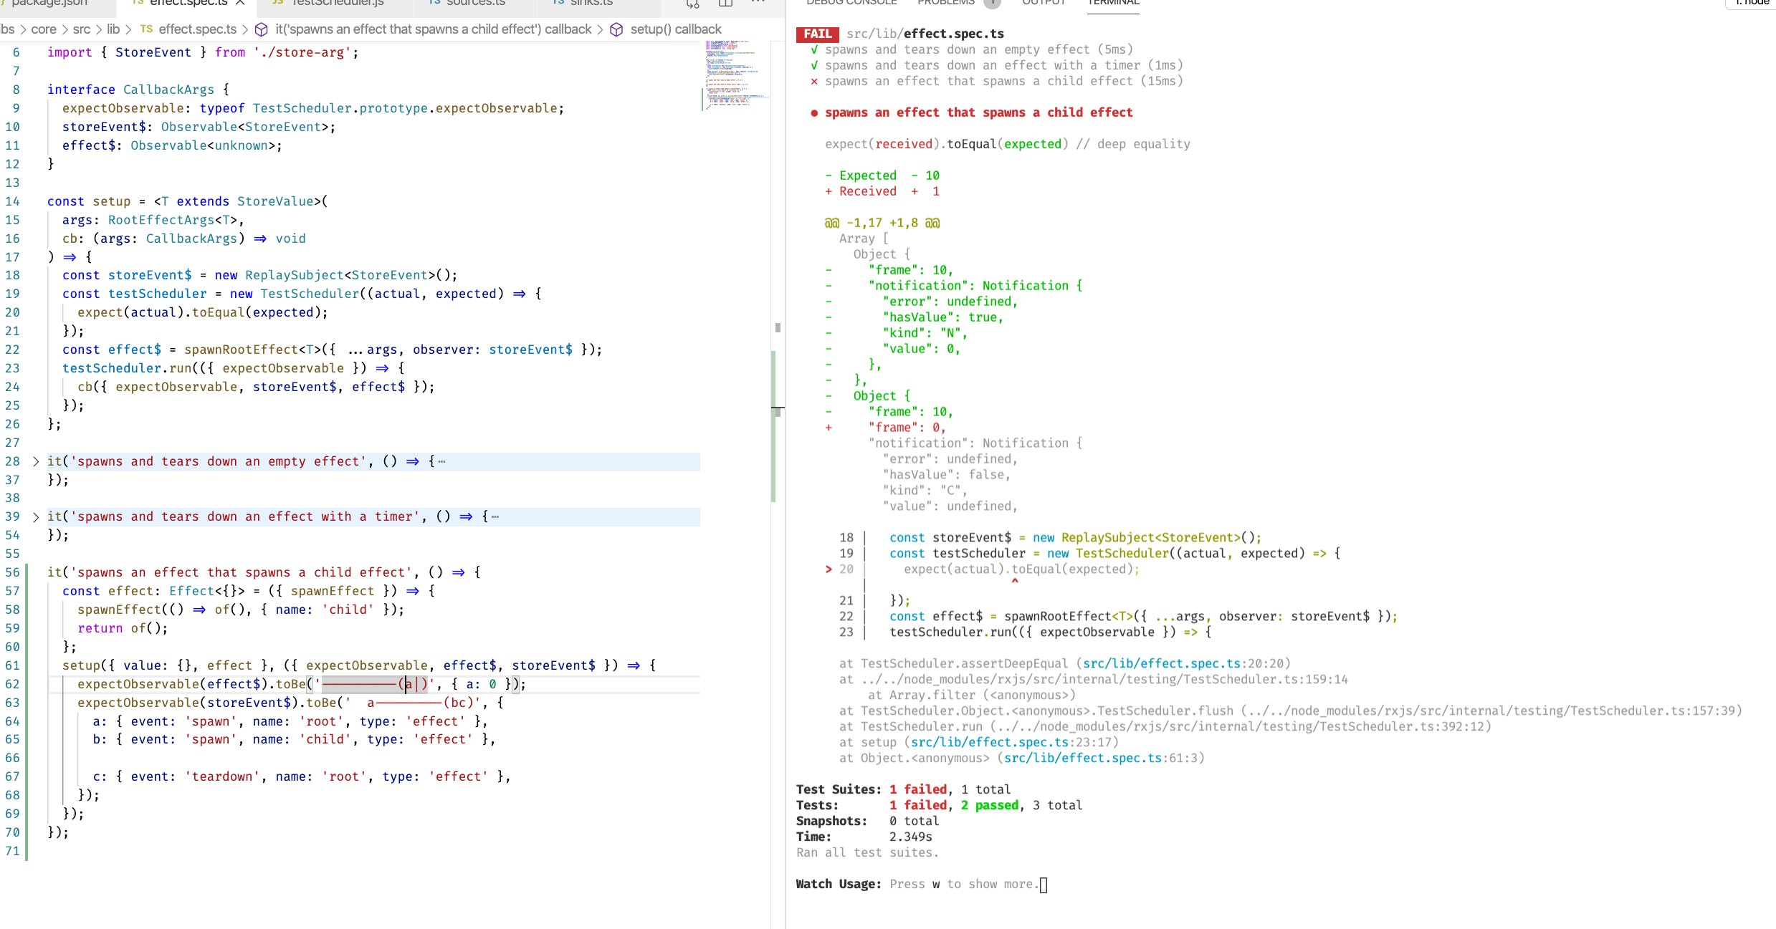
Task: Click 'spawnRootEffect' in the line 22 editor code
Action: coord(241,350)
